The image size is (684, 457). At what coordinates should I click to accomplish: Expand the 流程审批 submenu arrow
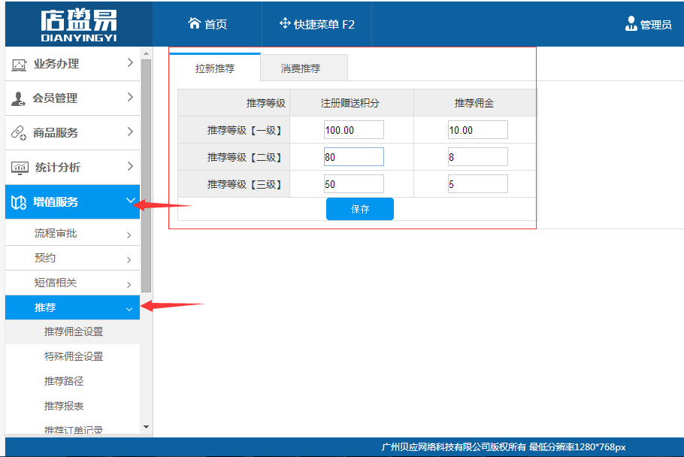coord(129,235)
